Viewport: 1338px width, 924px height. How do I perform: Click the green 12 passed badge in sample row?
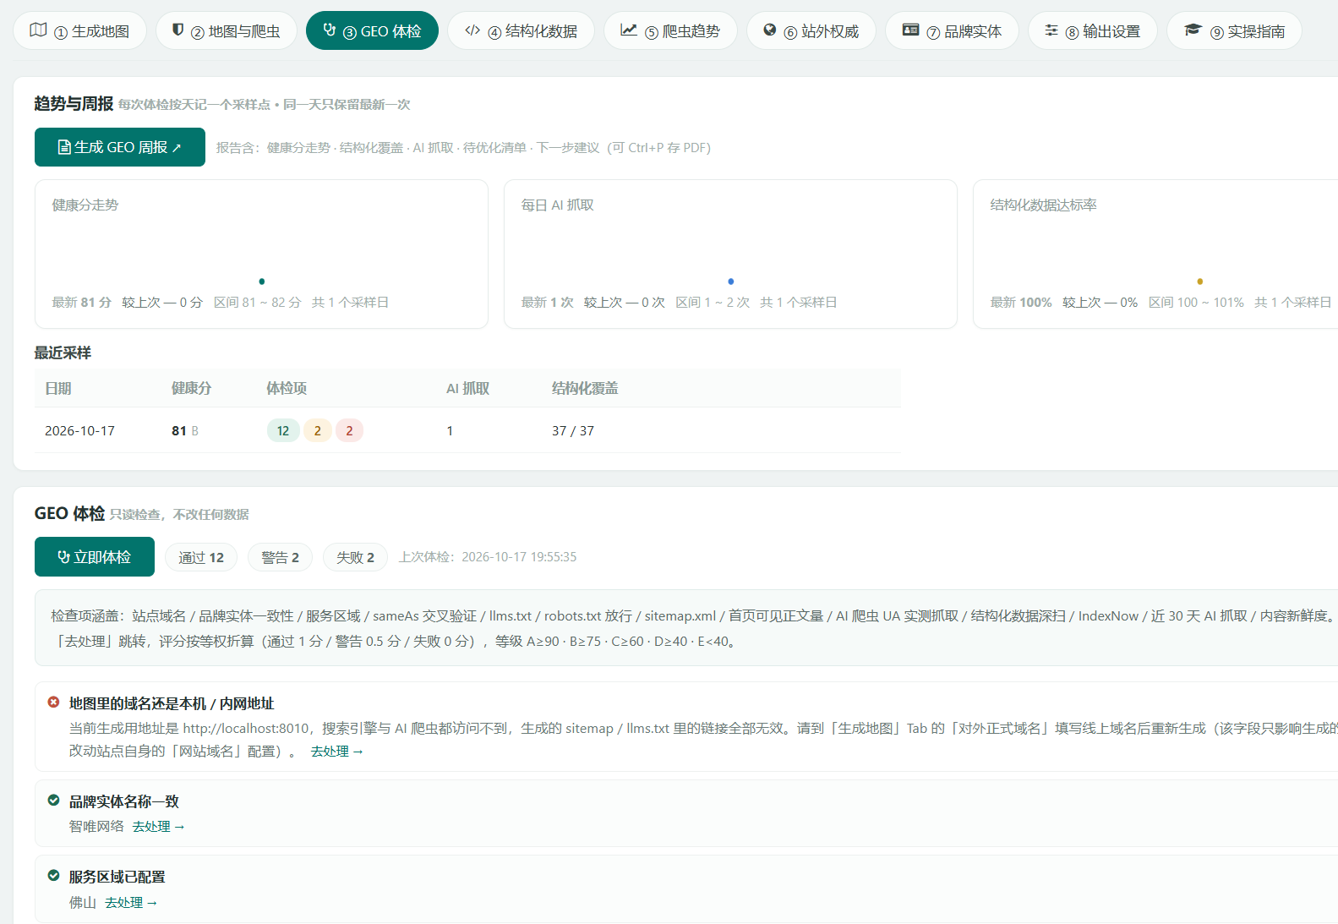coord(283,430)
